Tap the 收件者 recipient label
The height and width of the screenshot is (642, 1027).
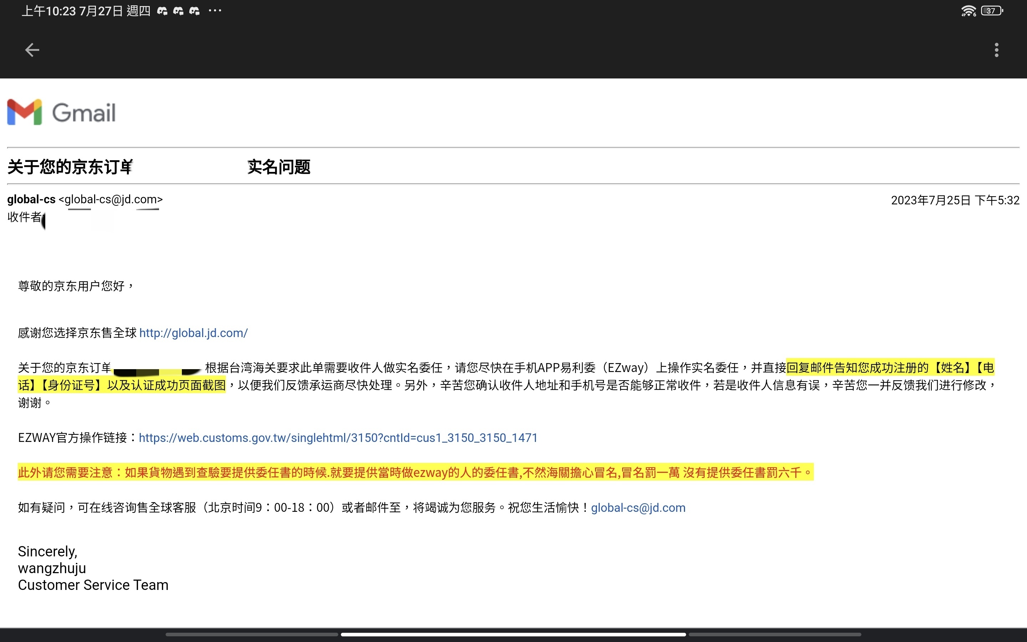click(24, 217)
